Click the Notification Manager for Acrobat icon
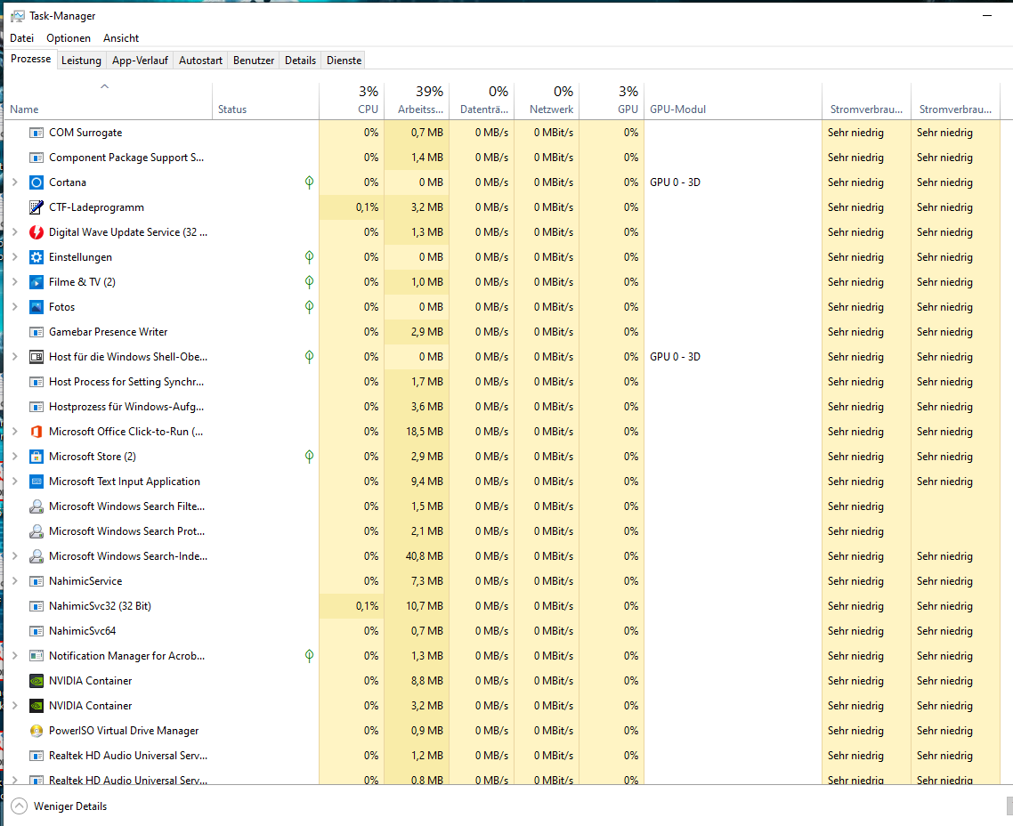1013x826 pixels. pos(36,655)
